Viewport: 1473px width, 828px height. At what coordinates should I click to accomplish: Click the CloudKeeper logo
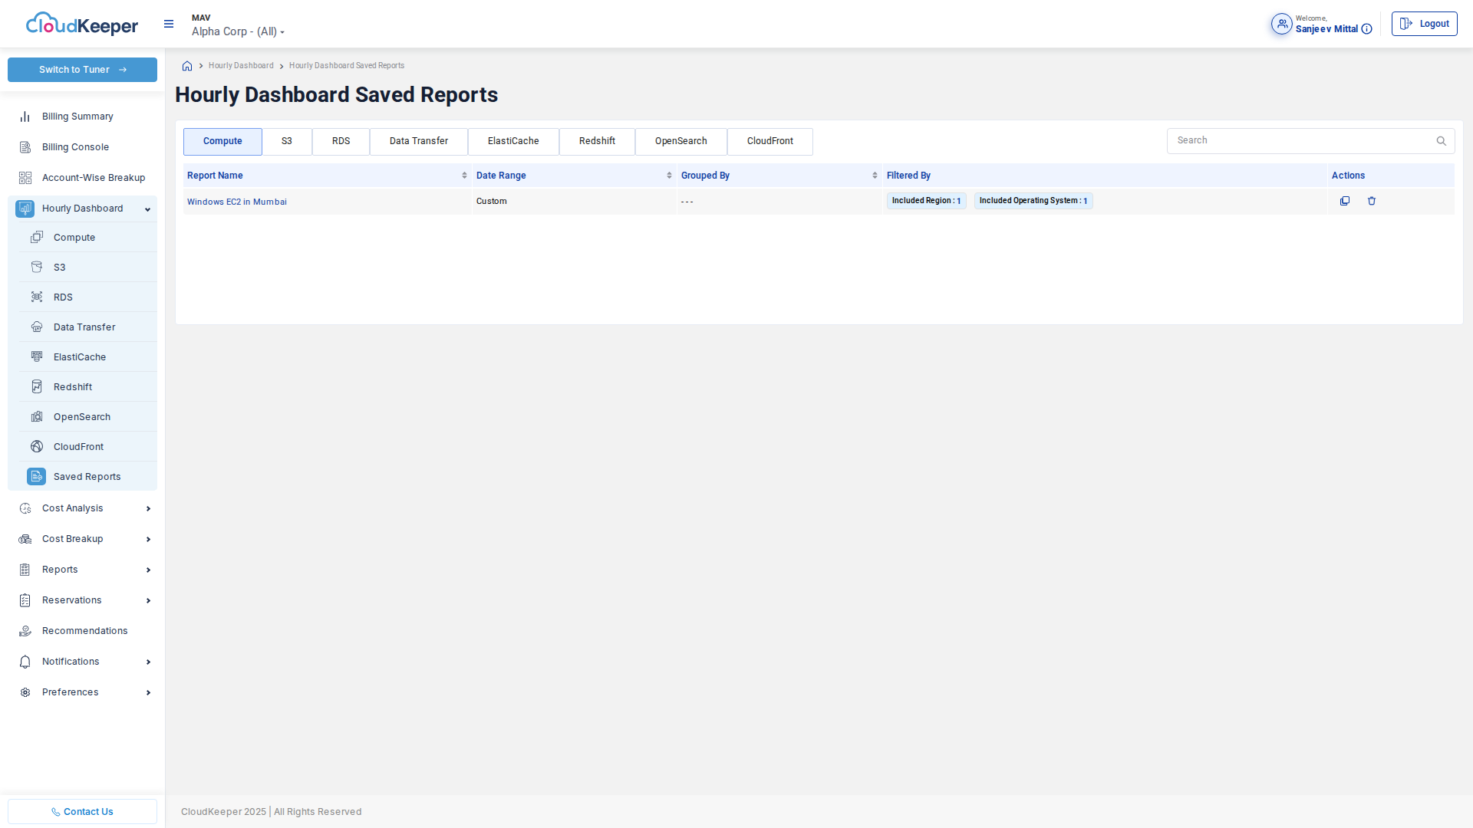click(x=82, y=25)
